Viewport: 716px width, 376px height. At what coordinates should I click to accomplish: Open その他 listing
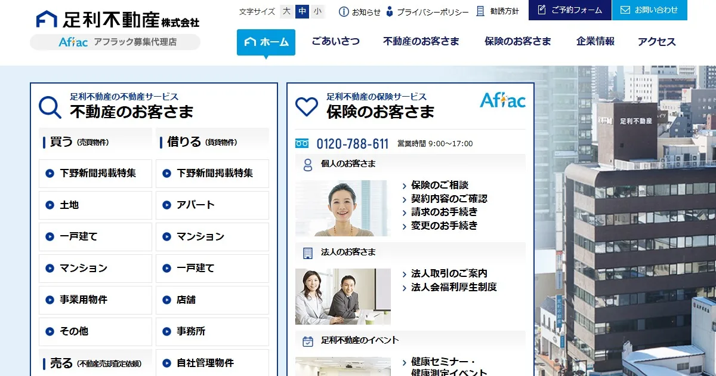(x=95, y=332)
